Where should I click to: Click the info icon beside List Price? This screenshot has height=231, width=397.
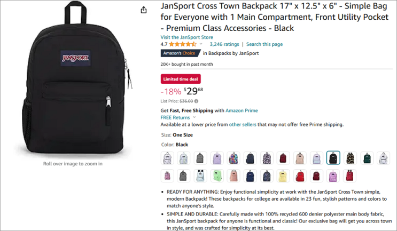(x=196, y=101)
